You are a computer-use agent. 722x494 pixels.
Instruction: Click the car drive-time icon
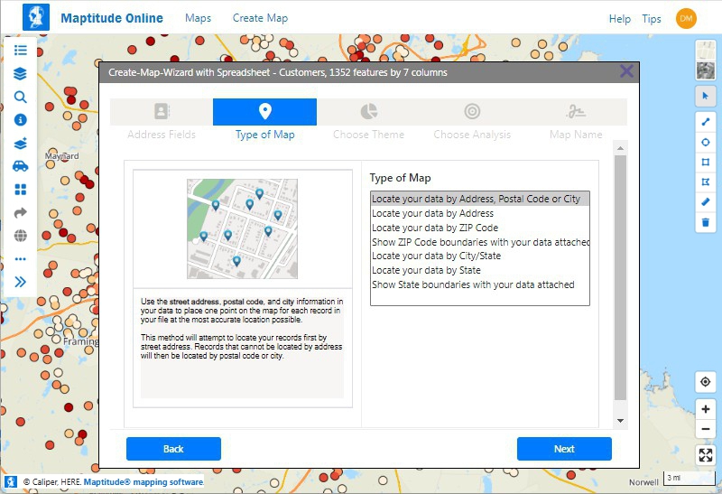20,166
